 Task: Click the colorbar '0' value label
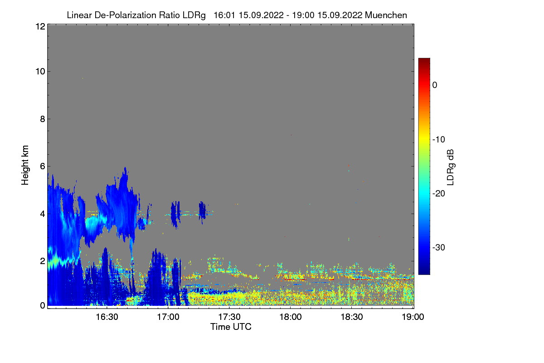[435, 85]
